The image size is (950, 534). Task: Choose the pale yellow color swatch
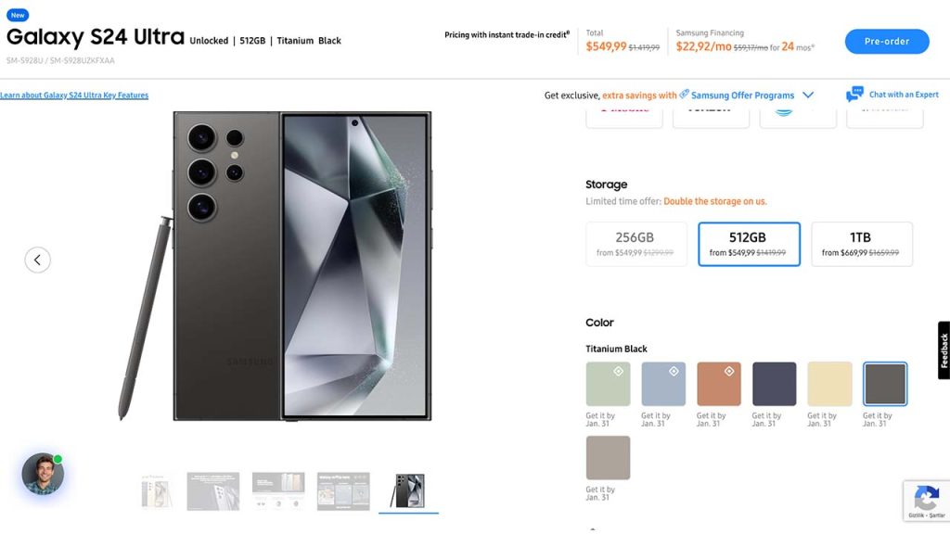pos(829,384)
